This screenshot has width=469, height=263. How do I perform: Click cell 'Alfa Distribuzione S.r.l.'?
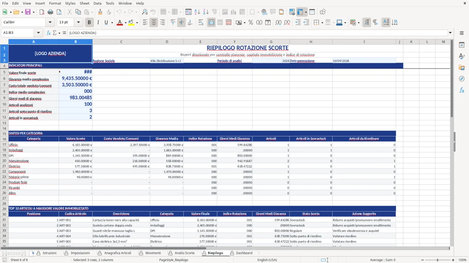[x=167, y=61]
